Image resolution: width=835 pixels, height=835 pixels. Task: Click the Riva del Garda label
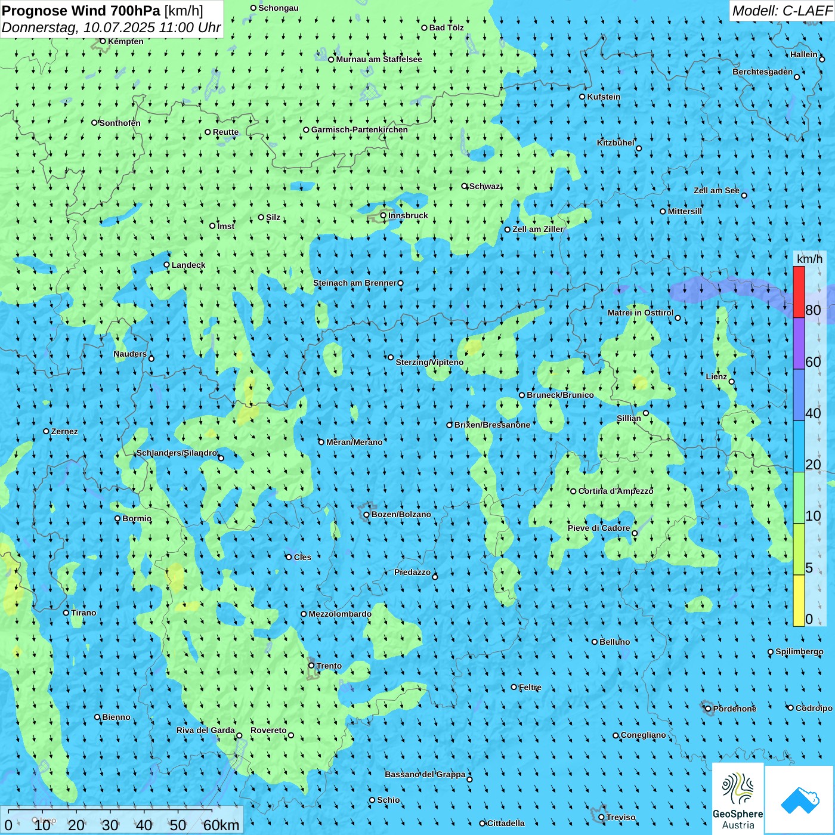point(205,730)
